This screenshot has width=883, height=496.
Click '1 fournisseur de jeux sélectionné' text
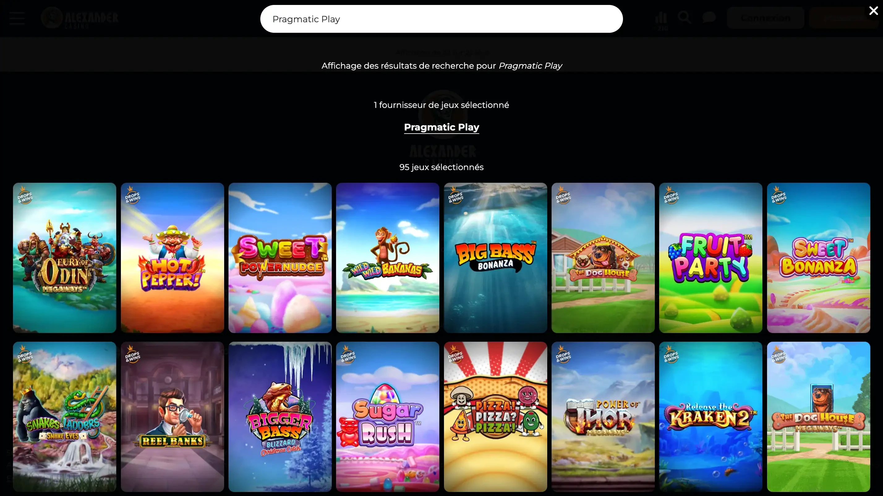441,105
